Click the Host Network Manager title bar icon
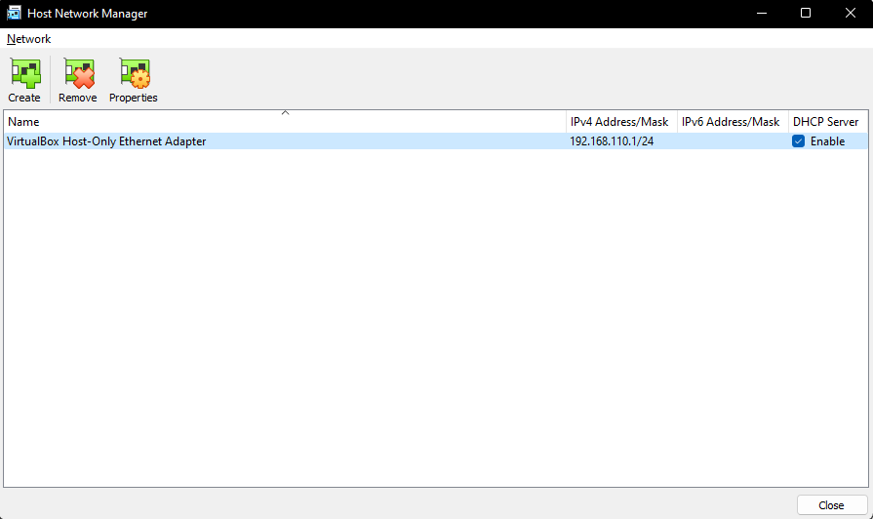 (14, 13)
